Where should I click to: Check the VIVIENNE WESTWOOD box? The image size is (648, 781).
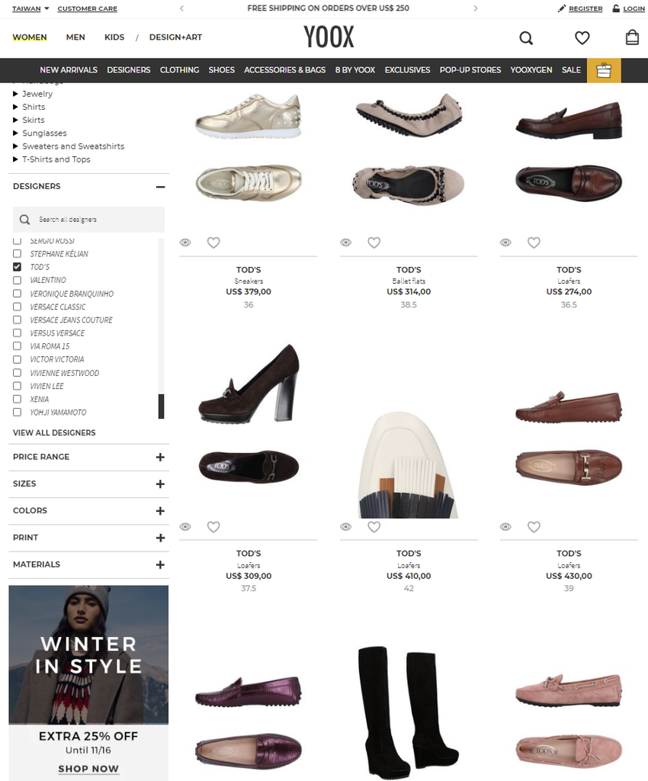coord(17,372)
